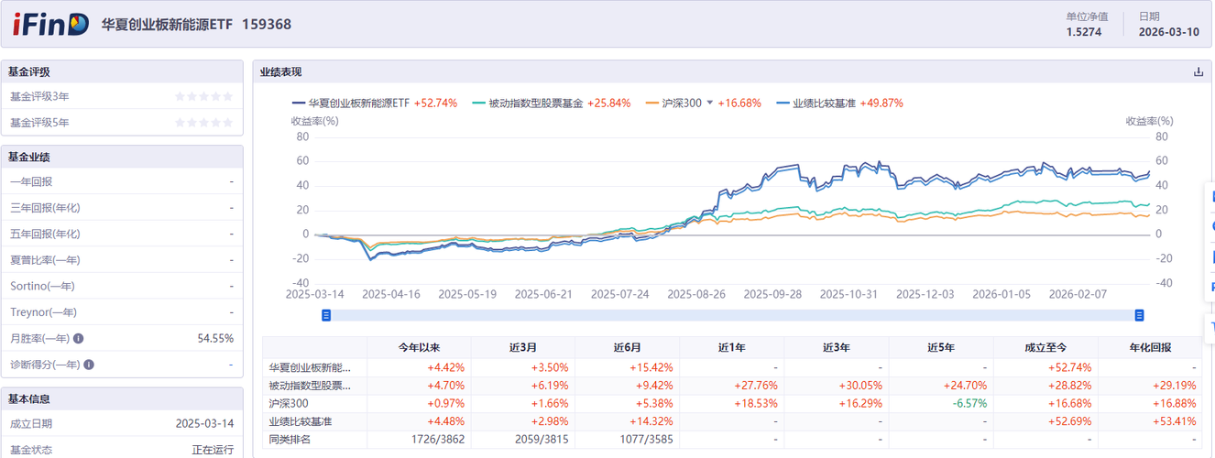The width and height of the screenshot is (1215, 458).
Task: Toggle the 华夏创业板新能源ETF legend series
Action: point(374,104)
